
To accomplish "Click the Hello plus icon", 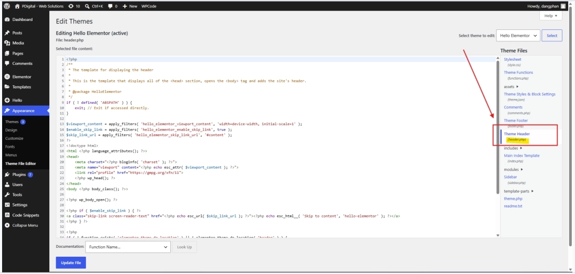I will (x=7, y=100).
